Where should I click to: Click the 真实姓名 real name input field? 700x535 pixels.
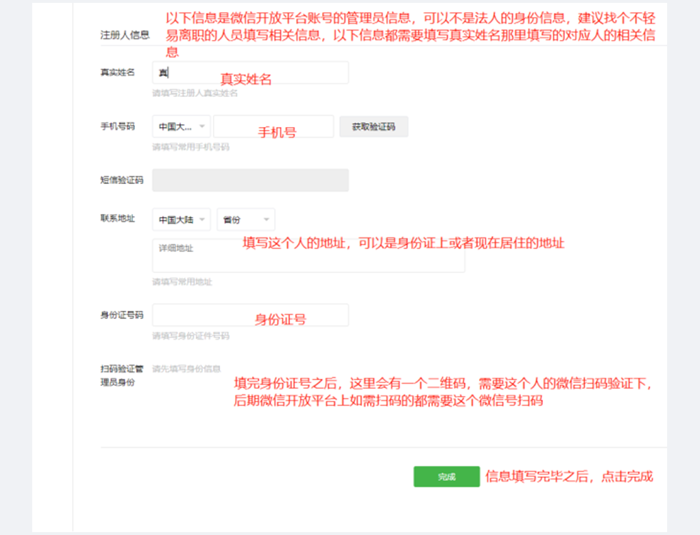click(250, 73)
